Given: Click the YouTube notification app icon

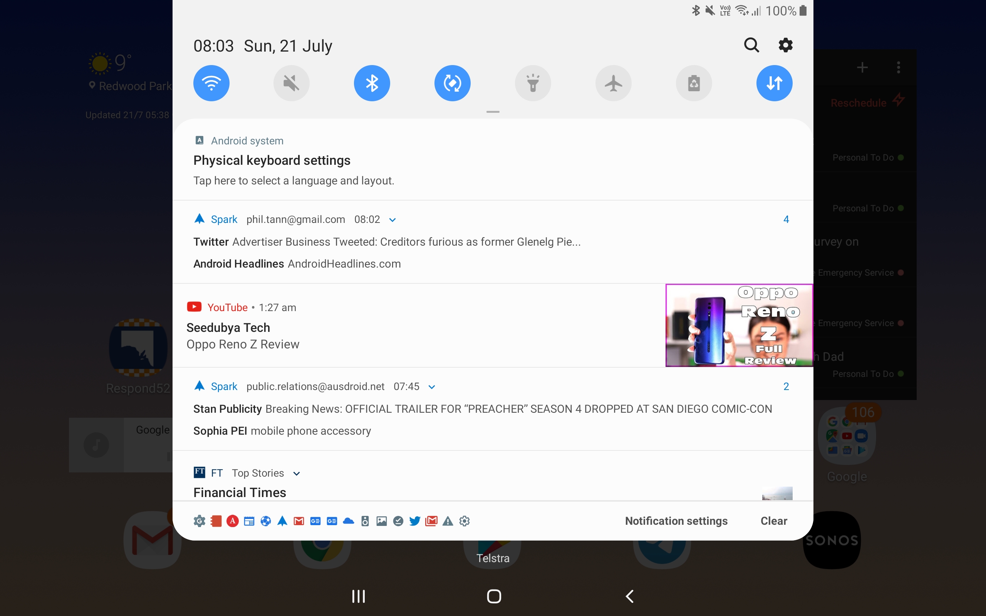Looking at the screenshot, I should (194, 307).
